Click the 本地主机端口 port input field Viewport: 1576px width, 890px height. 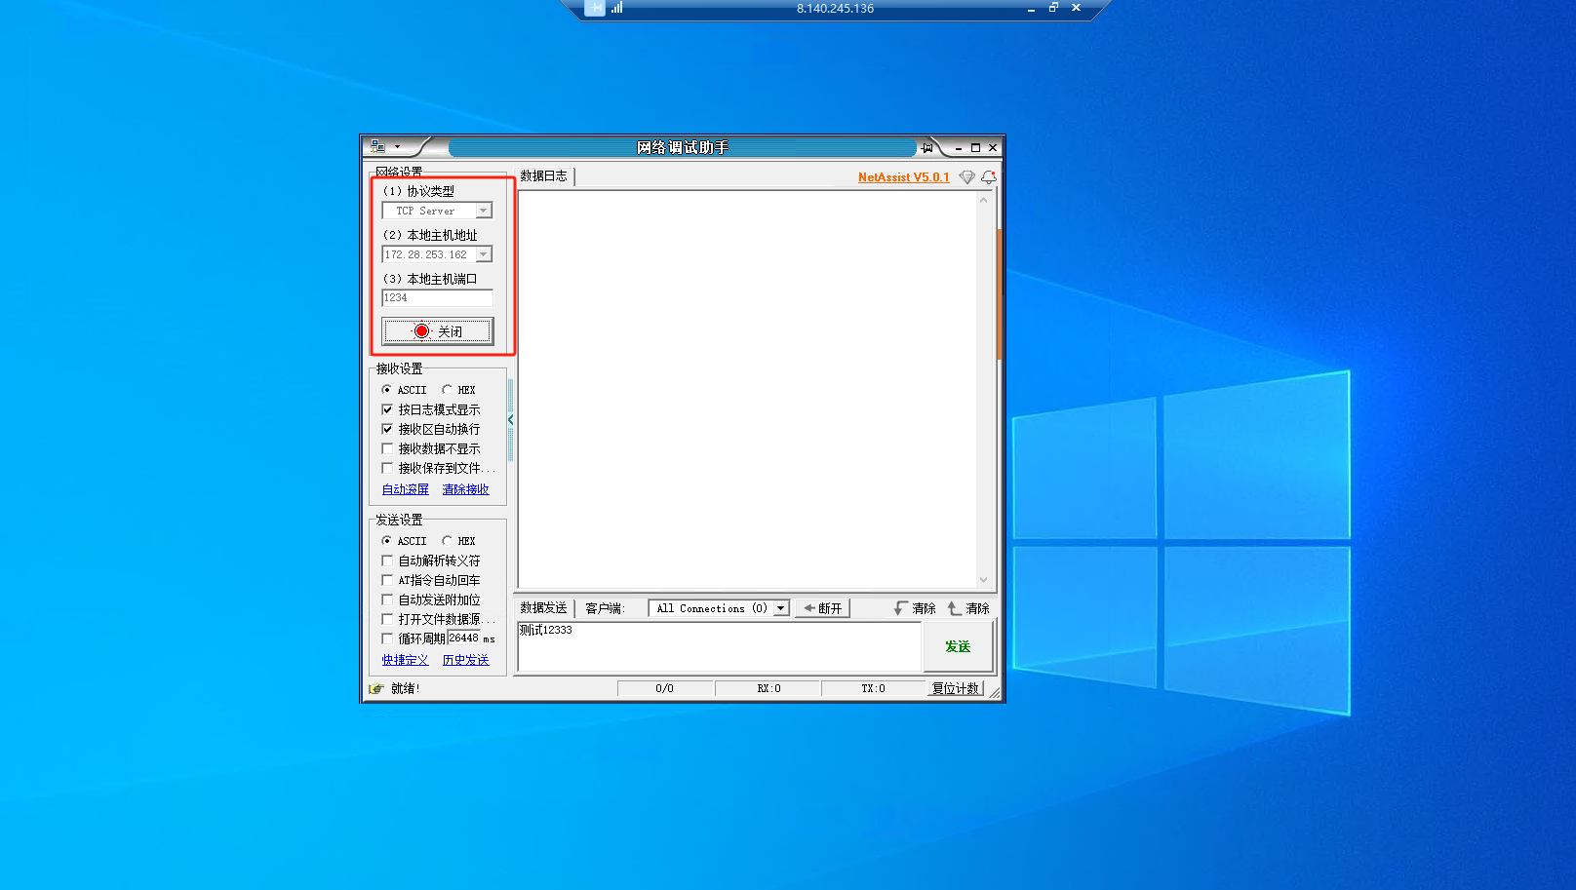[x=437, y=298]
